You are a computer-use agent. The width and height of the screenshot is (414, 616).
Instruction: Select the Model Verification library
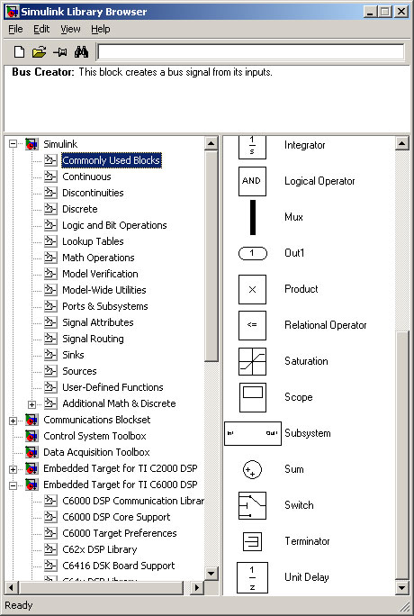[100, 274]
